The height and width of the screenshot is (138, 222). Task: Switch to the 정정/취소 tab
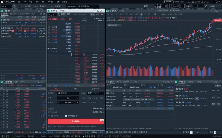[95, 89]
